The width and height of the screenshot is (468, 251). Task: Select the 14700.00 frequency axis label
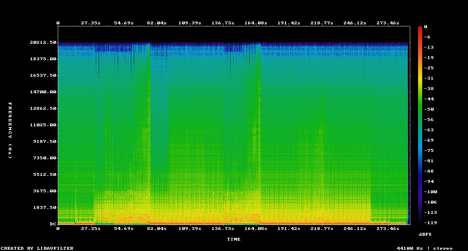[43, 92]
